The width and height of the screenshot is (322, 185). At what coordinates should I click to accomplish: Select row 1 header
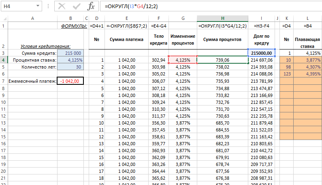[4, 26]
